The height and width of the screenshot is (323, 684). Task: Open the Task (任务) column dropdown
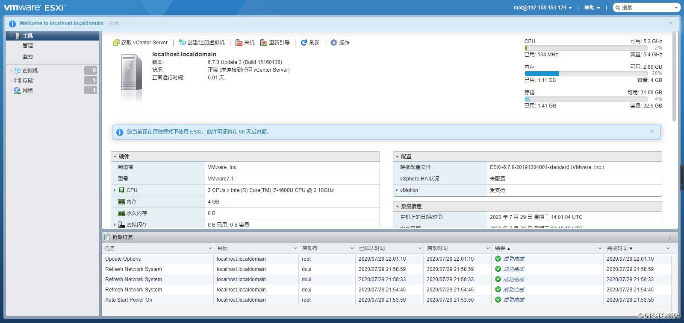tap(210, 248)
